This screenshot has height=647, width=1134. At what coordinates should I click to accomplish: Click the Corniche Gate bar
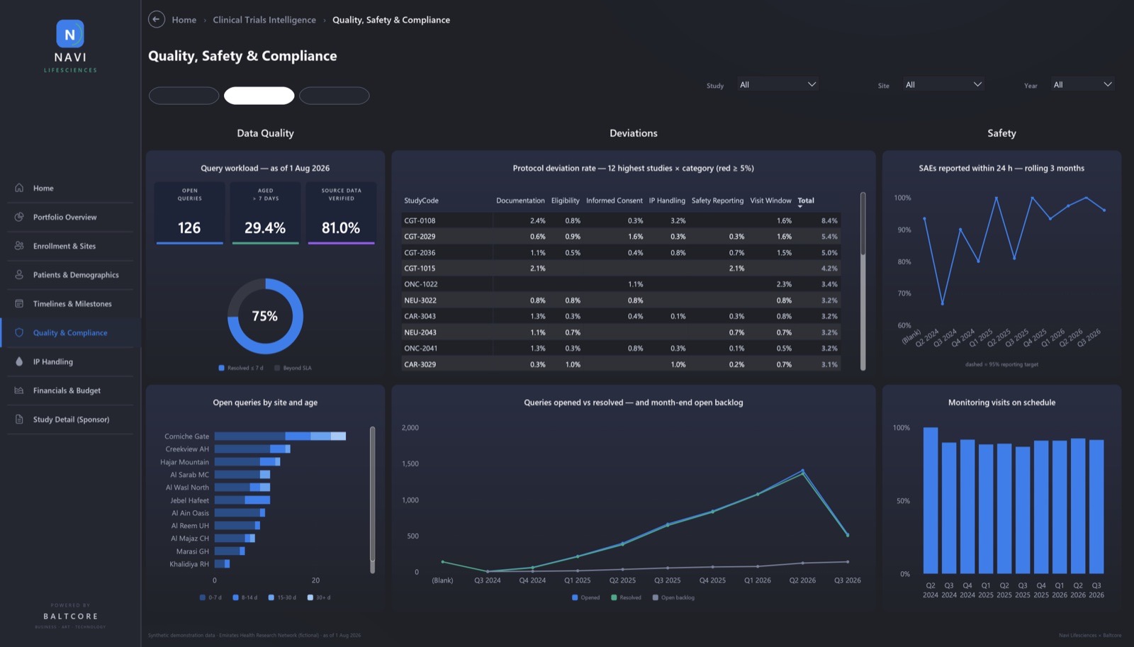pos(280,437)
